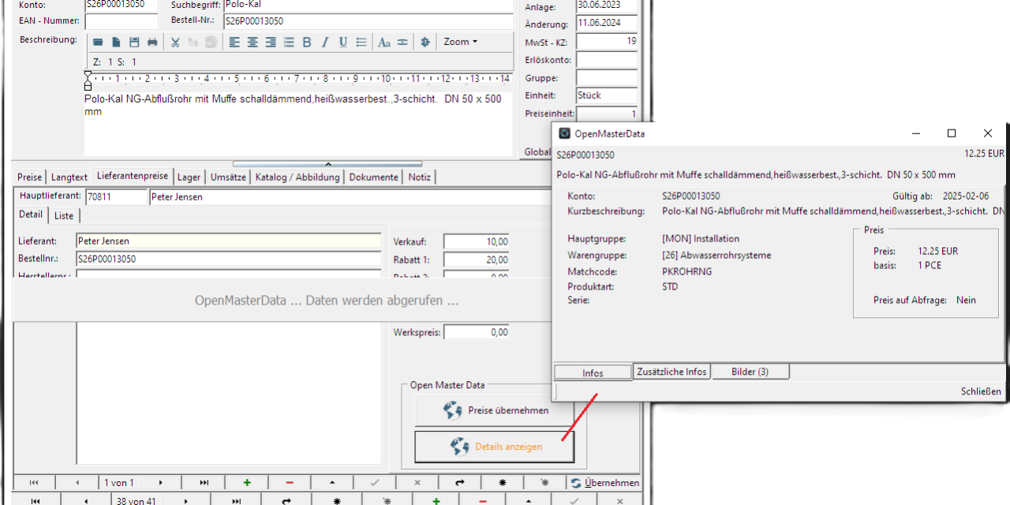Open the Zoom dropdown in the editor toolbar
Screen dimensions: 1010x505
coord(461,42)
